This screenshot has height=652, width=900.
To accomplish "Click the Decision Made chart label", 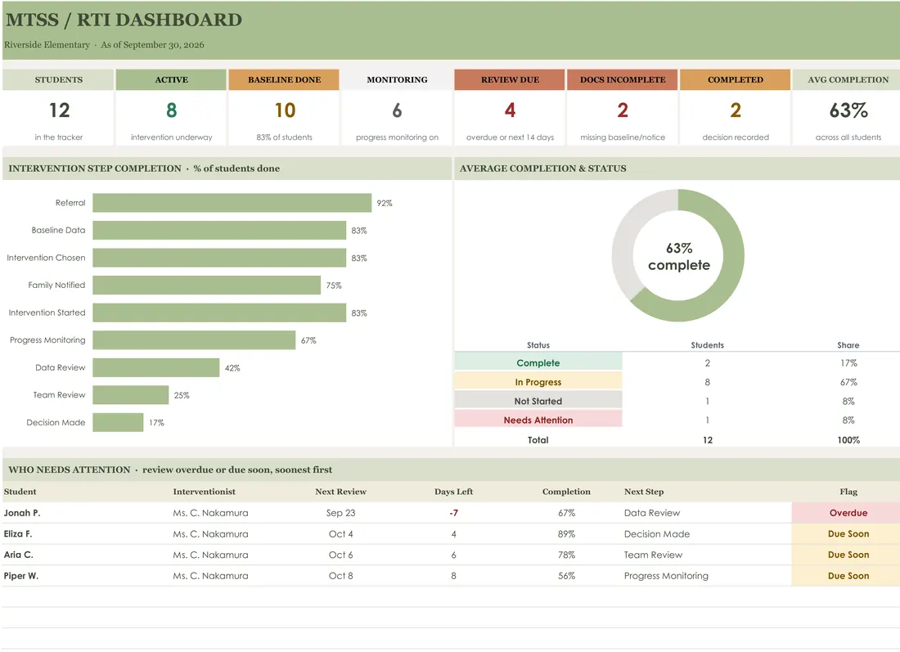I will pyautogui.click(x=56, y=422).
